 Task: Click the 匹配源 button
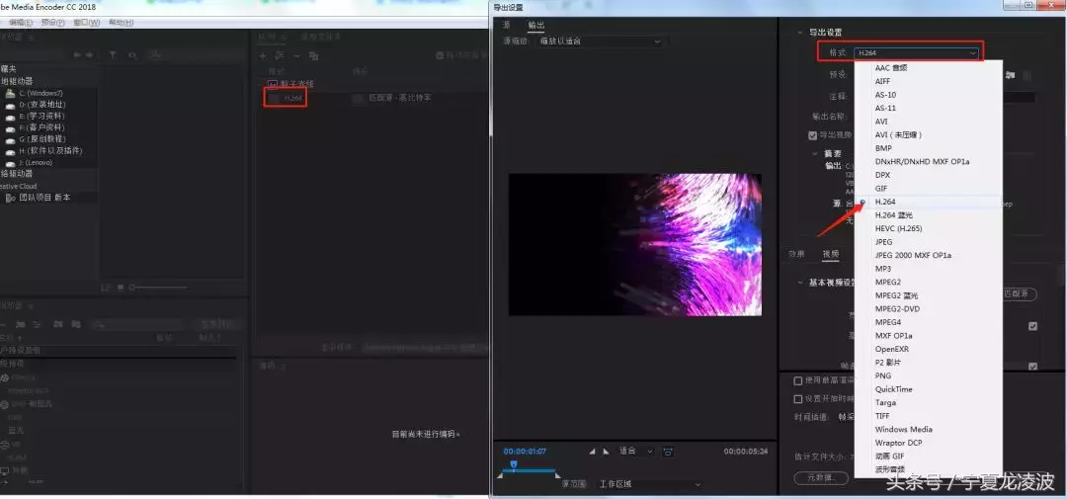coord(1020,294)
